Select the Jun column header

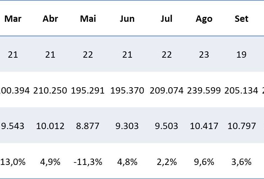click(x=127, y=19)
